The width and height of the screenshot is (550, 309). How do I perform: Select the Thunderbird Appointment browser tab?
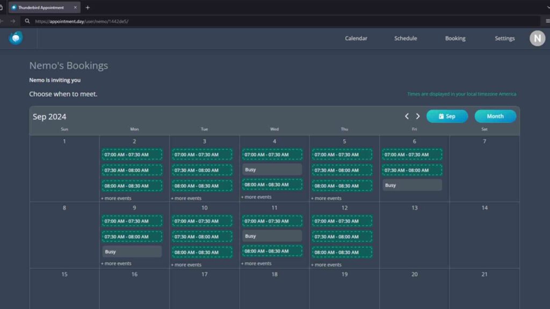click(x=44, y=8)
